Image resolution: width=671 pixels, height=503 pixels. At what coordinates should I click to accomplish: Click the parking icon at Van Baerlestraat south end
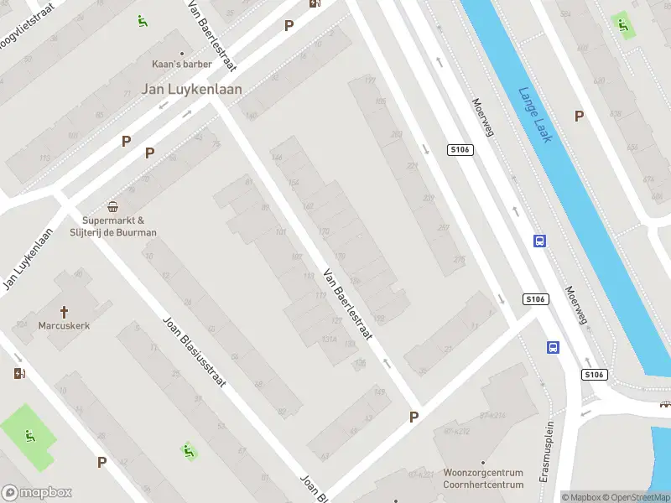(x=414, y=417)
